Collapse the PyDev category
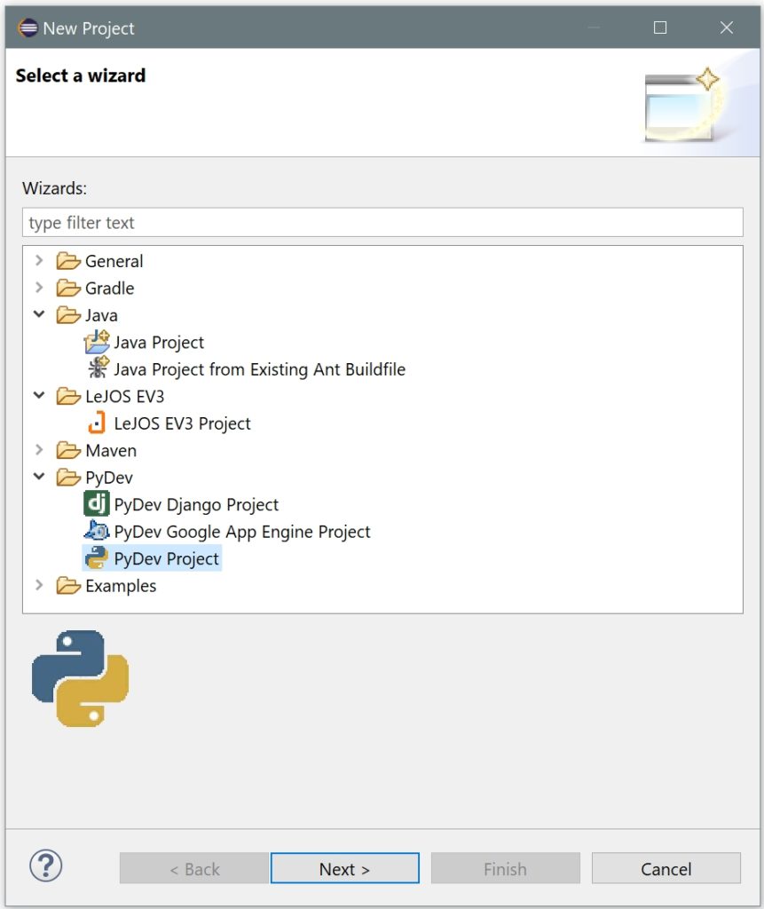This screenshot has width=764, height=909. [x=38, y=477]
